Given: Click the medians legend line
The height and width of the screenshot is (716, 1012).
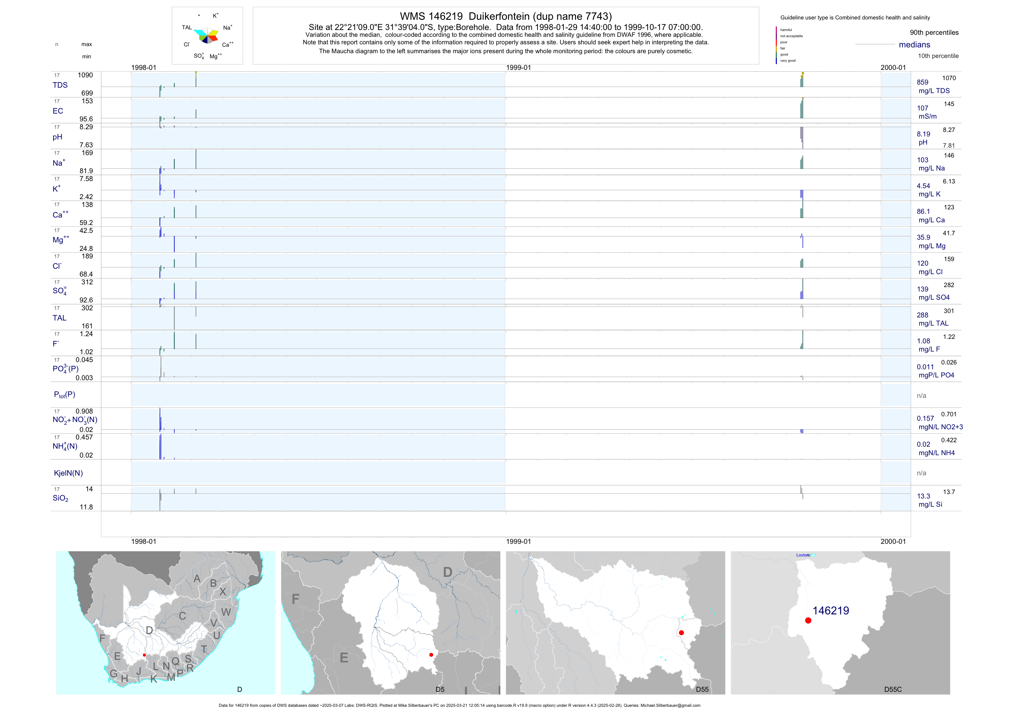Looking at the screenshot, I should [x=875, y=45].
